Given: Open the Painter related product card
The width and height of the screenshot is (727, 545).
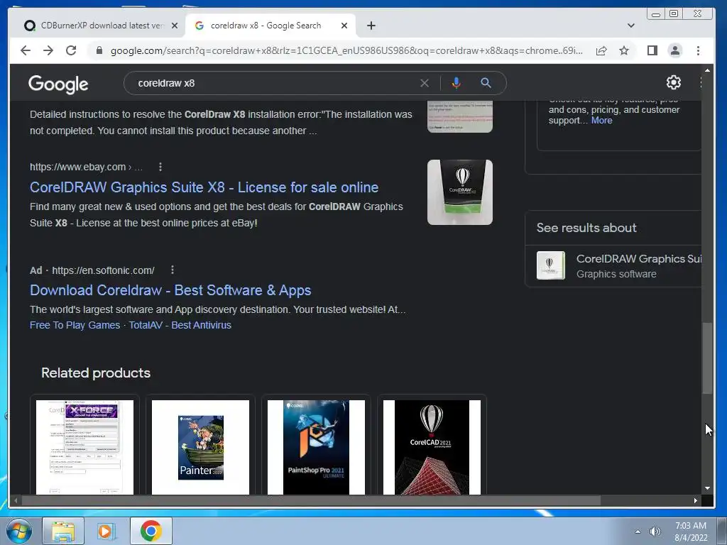Looking at the screenshot, I should [x=200, y=444].
